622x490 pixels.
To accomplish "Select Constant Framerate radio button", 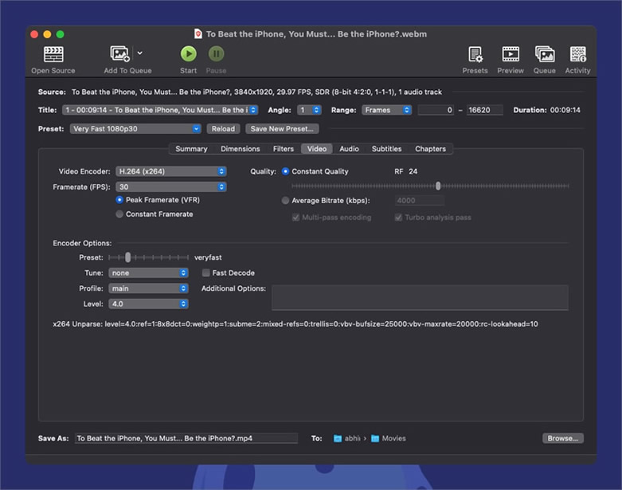I will [119, 214].
